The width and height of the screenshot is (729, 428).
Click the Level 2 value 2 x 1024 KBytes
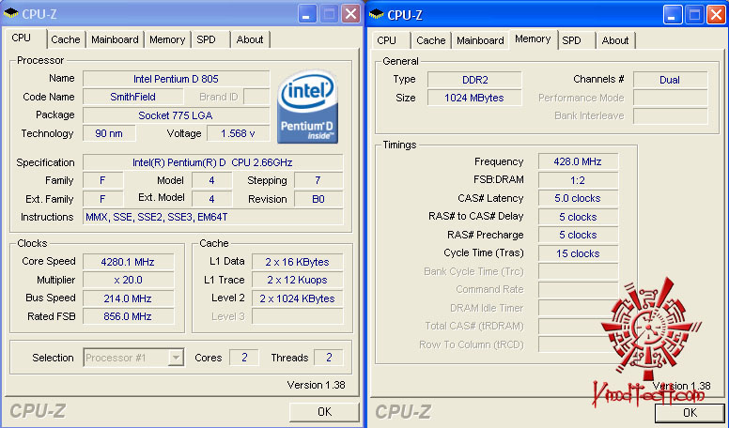(x=298, y=298)
